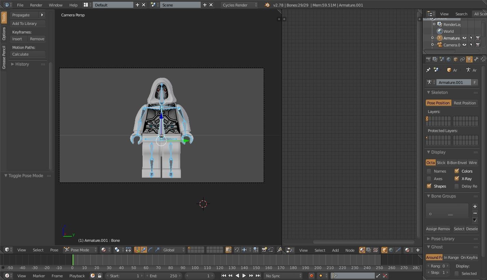
Task: Enable the scale manipulator icon
Action: point(157,250)
